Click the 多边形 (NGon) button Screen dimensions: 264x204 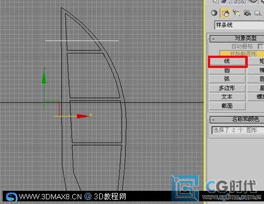[227, 88]
